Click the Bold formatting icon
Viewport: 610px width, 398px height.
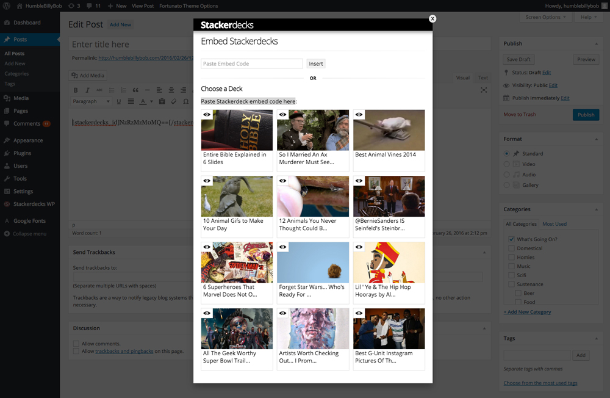[76, 90]
